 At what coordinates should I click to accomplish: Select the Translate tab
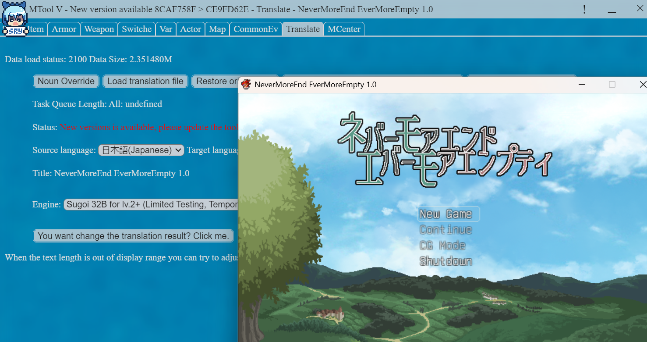pyautogui.click(x=303, y=29)
